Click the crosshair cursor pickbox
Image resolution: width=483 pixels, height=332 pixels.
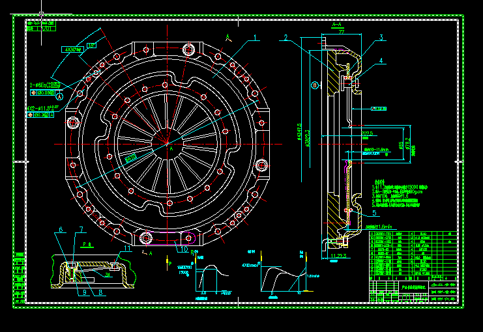[41, 14]
